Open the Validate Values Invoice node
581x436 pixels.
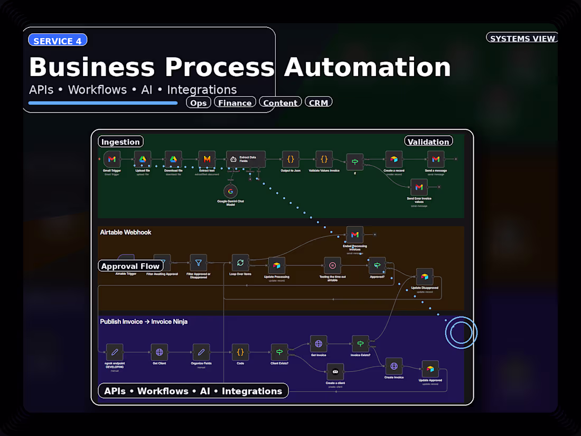coord(324,159)
